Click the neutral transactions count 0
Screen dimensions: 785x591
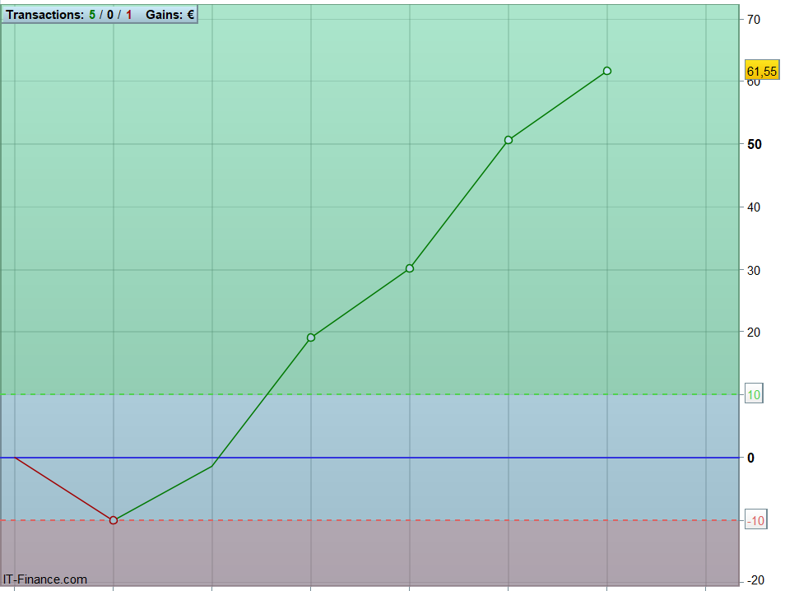pyautogui.click(x=110, y=15)
